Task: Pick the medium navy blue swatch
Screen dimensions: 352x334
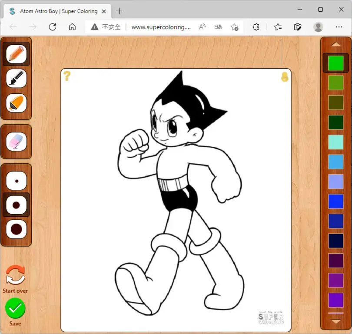Action: coord(335,221)
